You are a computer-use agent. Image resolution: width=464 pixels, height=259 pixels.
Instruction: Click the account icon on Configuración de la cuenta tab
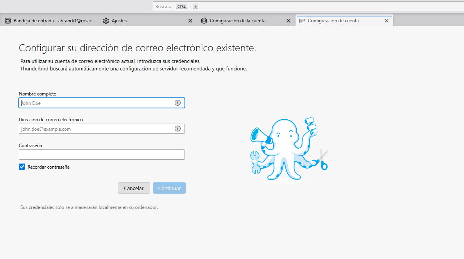point(204,21)
